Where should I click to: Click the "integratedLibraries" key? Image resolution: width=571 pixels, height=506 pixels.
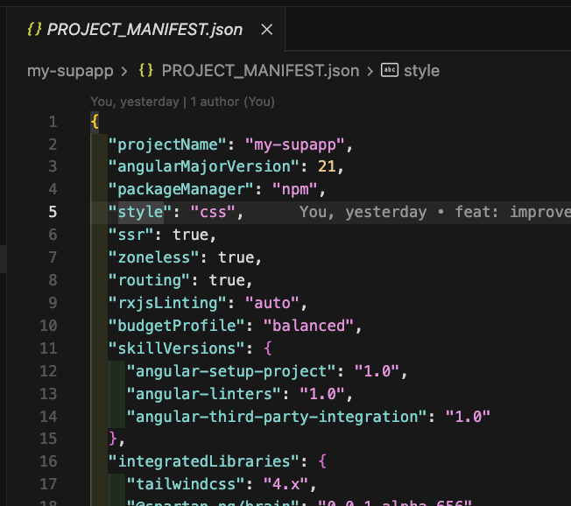[x=204, y=461]
